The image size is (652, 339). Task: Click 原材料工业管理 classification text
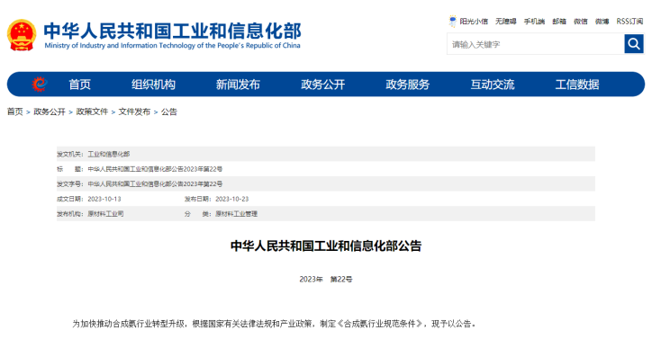pyautogui.click(x=236, y=213)
